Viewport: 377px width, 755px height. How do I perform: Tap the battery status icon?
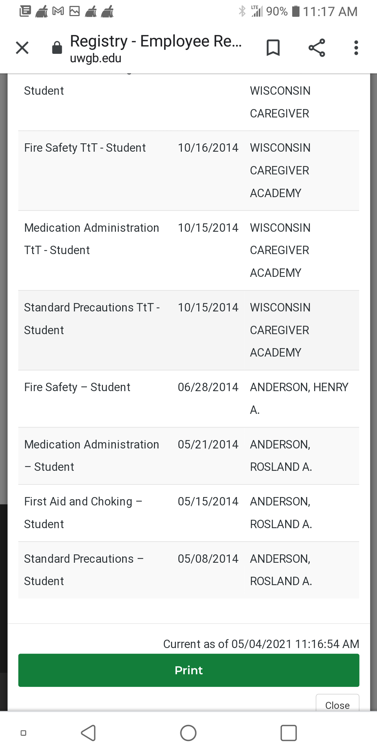(296, 12)
